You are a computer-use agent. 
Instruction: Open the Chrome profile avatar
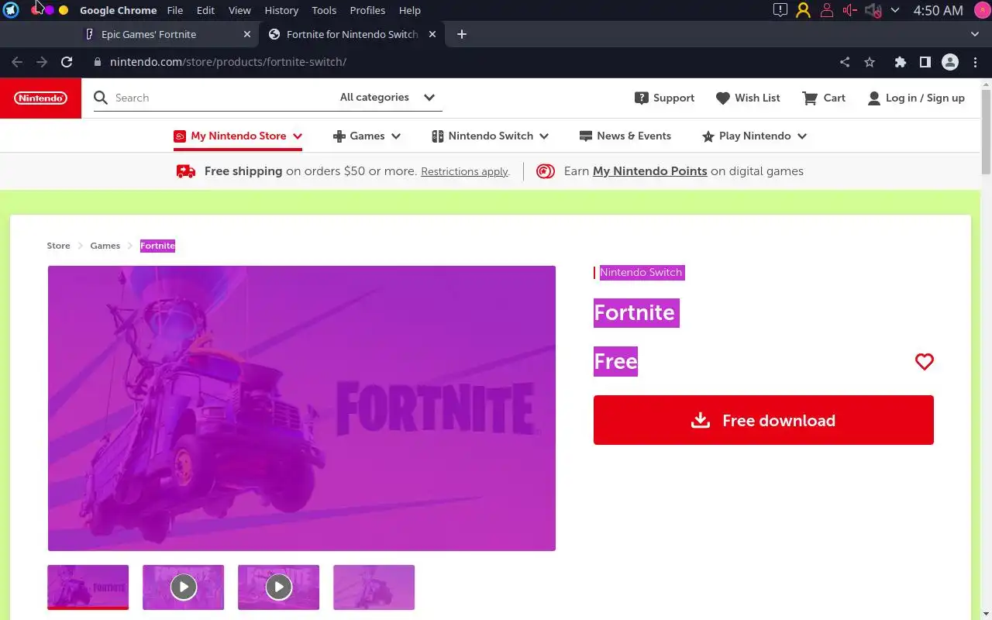click(950, 62)
